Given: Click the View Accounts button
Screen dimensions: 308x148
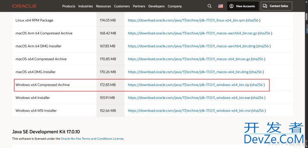Looking at the screenshot, I should tap(242, 6).
